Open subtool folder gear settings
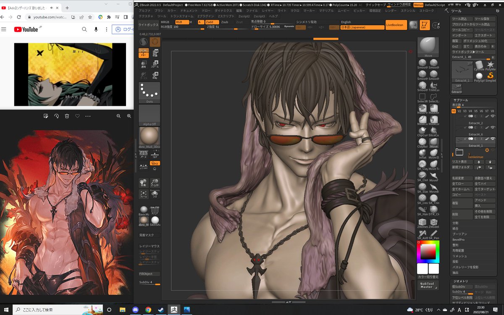Image resolution: width=504 pixels, height=315 pixels. click(x=487, y=150)
